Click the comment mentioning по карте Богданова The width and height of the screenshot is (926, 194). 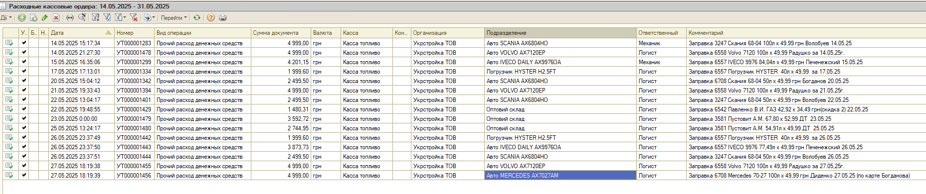click(806, 175)
